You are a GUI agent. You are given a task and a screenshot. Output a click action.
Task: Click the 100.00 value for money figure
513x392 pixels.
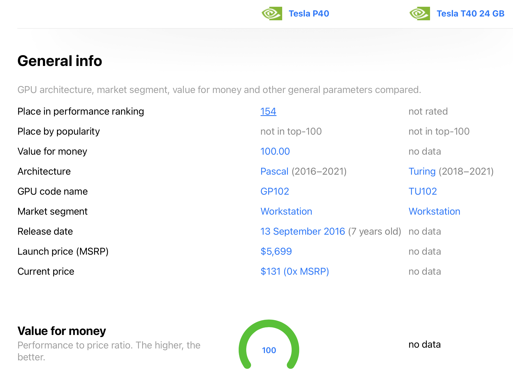275,151
